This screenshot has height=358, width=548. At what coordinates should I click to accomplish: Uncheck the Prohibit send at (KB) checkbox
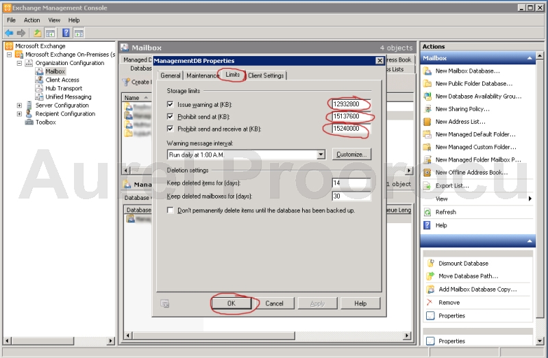pos(170,116)
